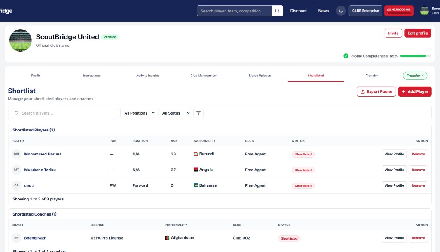Switch to the Profile tab
This screenshot has height=252, width=440.
coord(36,76)
